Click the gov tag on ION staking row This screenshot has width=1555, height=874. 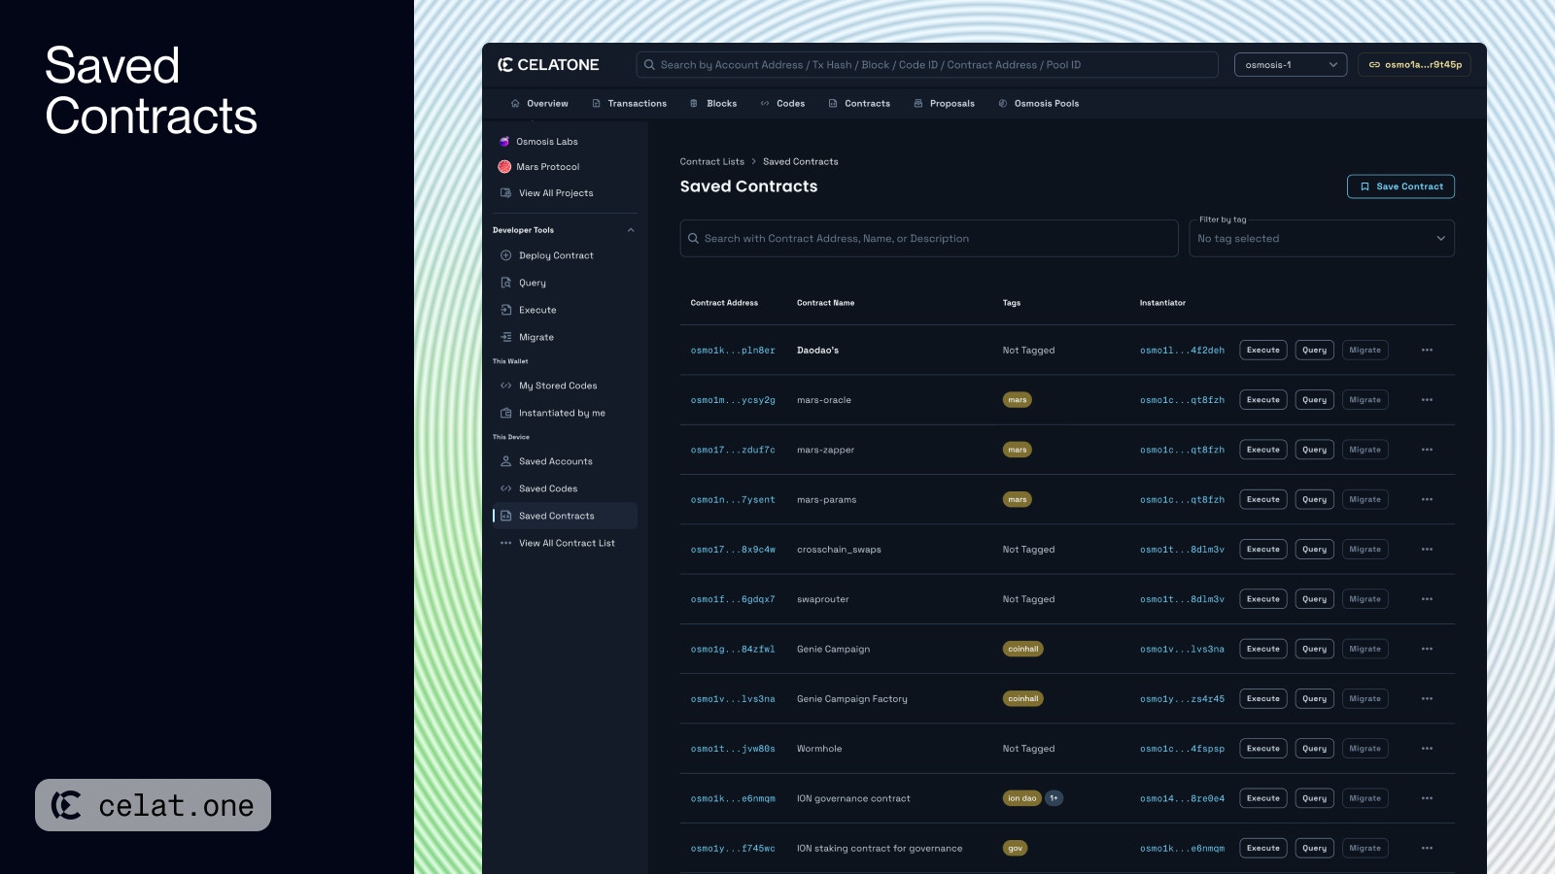tap(1016, 848)
